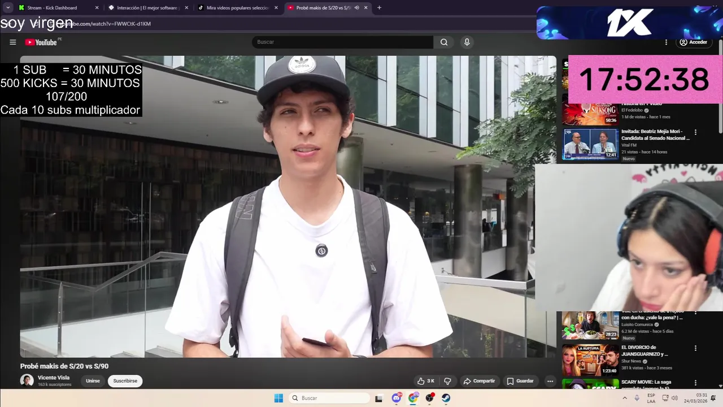Subscribe to Vicente Visla channel
This screenshot has height=407, width=723.
coord(125,381)
